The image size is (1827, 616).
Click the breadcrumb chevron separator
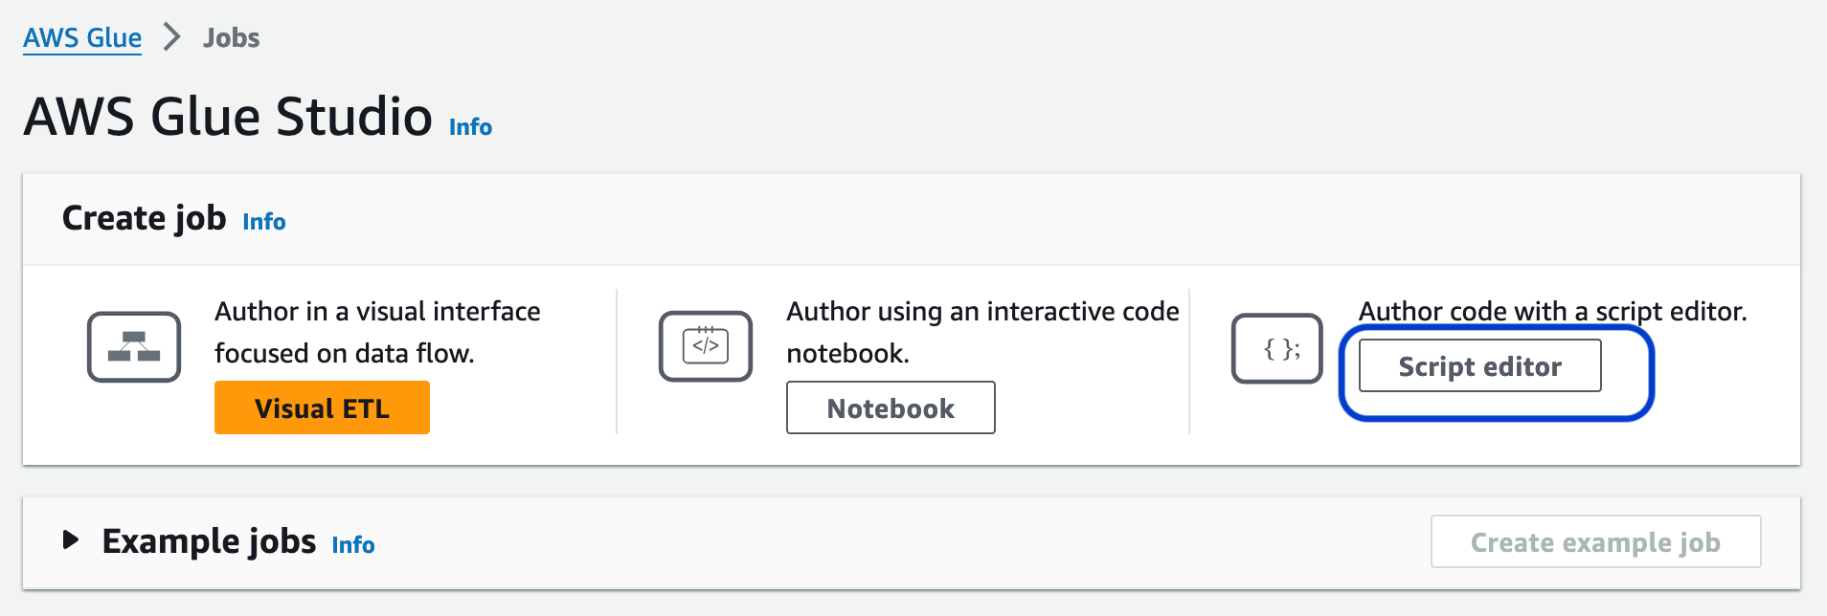click(x=172, y=37)
